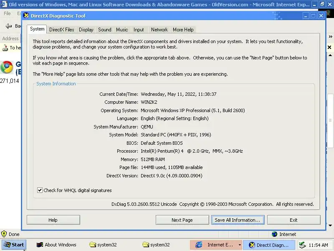Click Computer Name value WIN2K2
This screenshot has width=334, height=251.
(149, 102)
